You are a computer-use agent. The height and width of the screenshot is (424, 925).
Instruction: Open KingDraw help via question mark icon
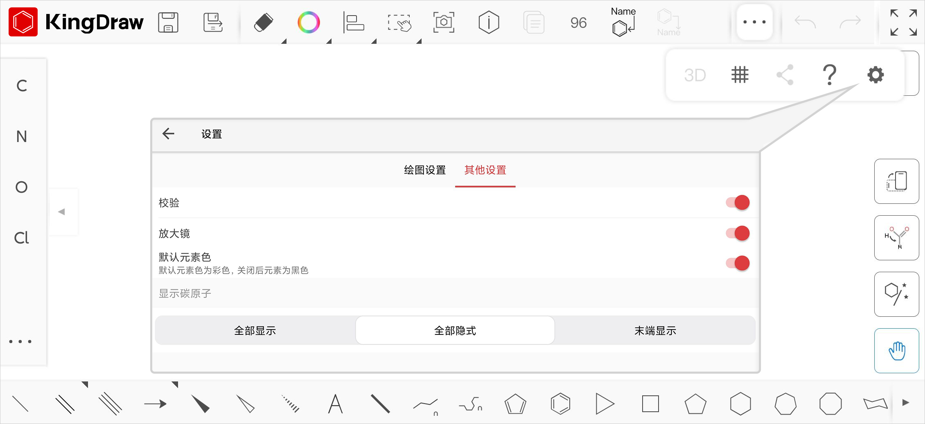point(830,74)
